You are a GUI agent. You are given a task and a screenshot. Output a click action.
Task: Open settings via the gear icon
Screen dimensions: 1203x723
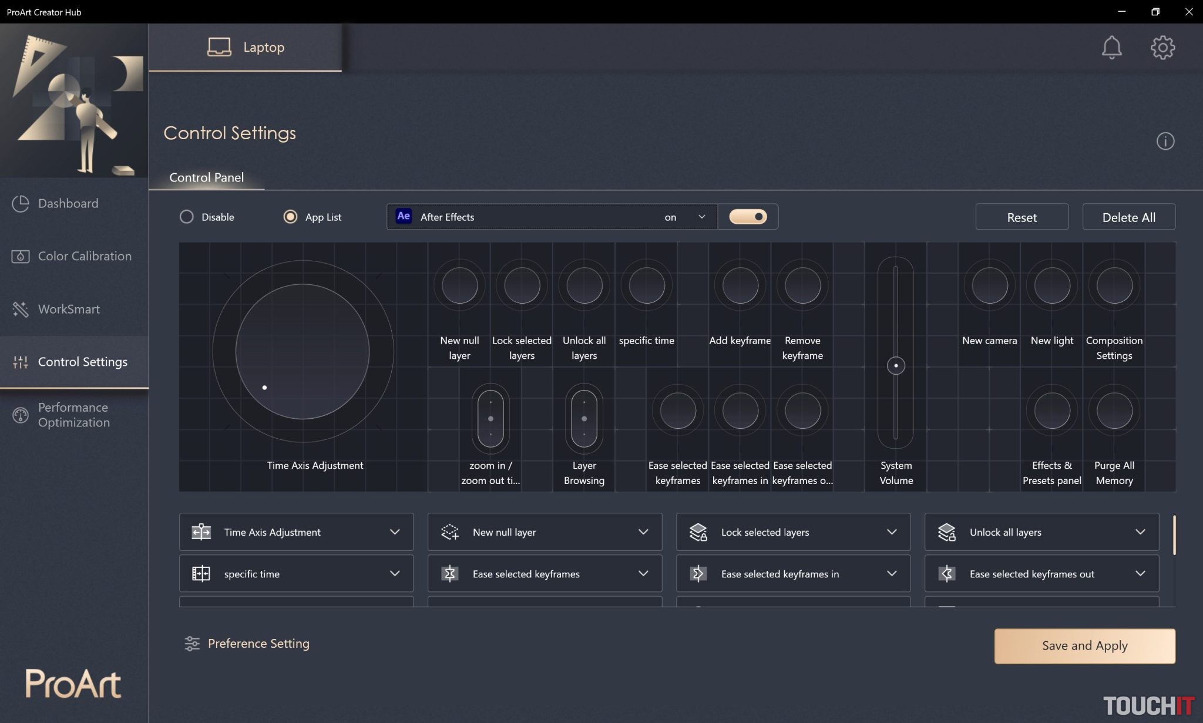[x=1162, y=48]
